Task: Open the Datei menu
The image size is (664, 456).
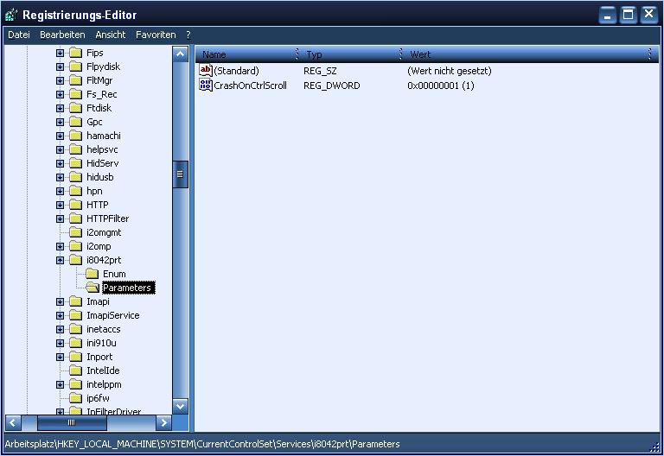Action: (18, 35)
